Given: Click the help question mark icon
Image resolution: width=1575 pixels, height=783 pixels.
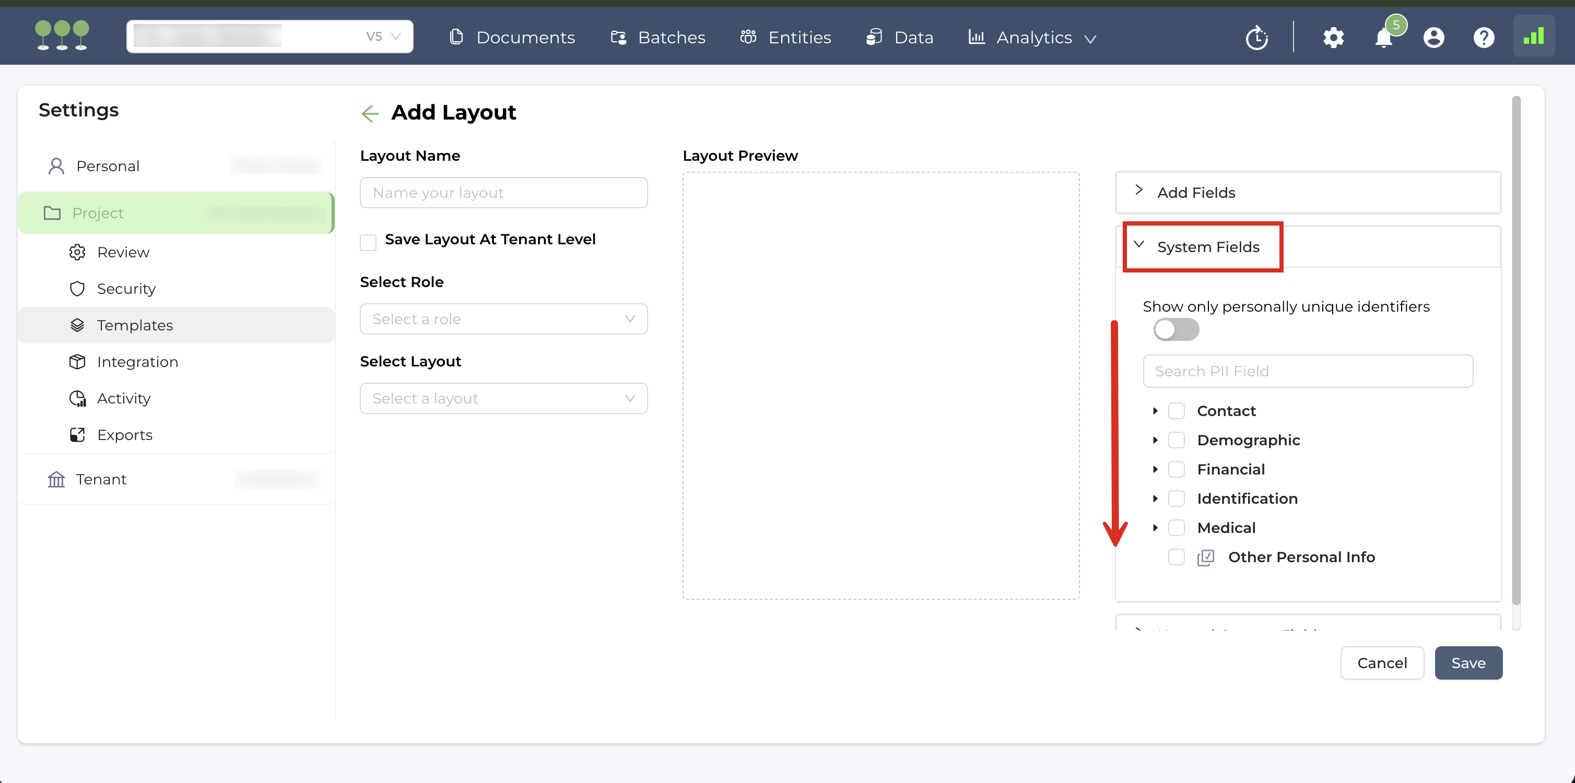Looking at the screenshot, I should [x=1483, y=38].
